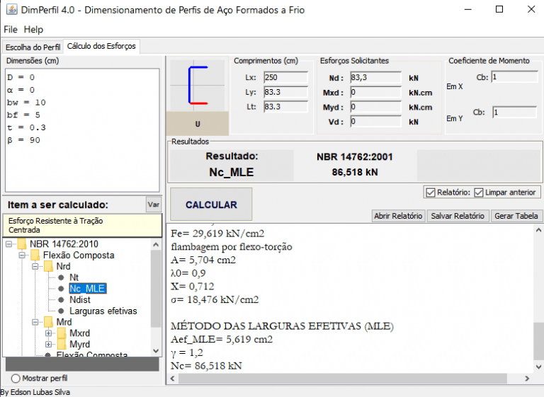
Task: Click the Ly length input field
Action: (x=285, y=92)
